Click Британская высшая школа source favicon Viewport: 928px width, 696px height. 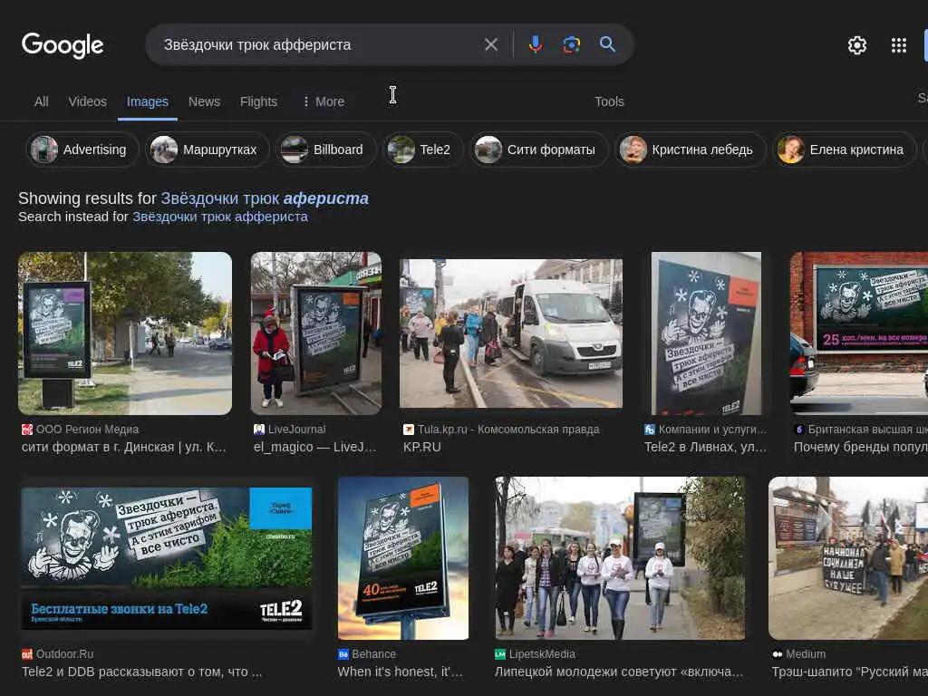click(x=799, y=430)
